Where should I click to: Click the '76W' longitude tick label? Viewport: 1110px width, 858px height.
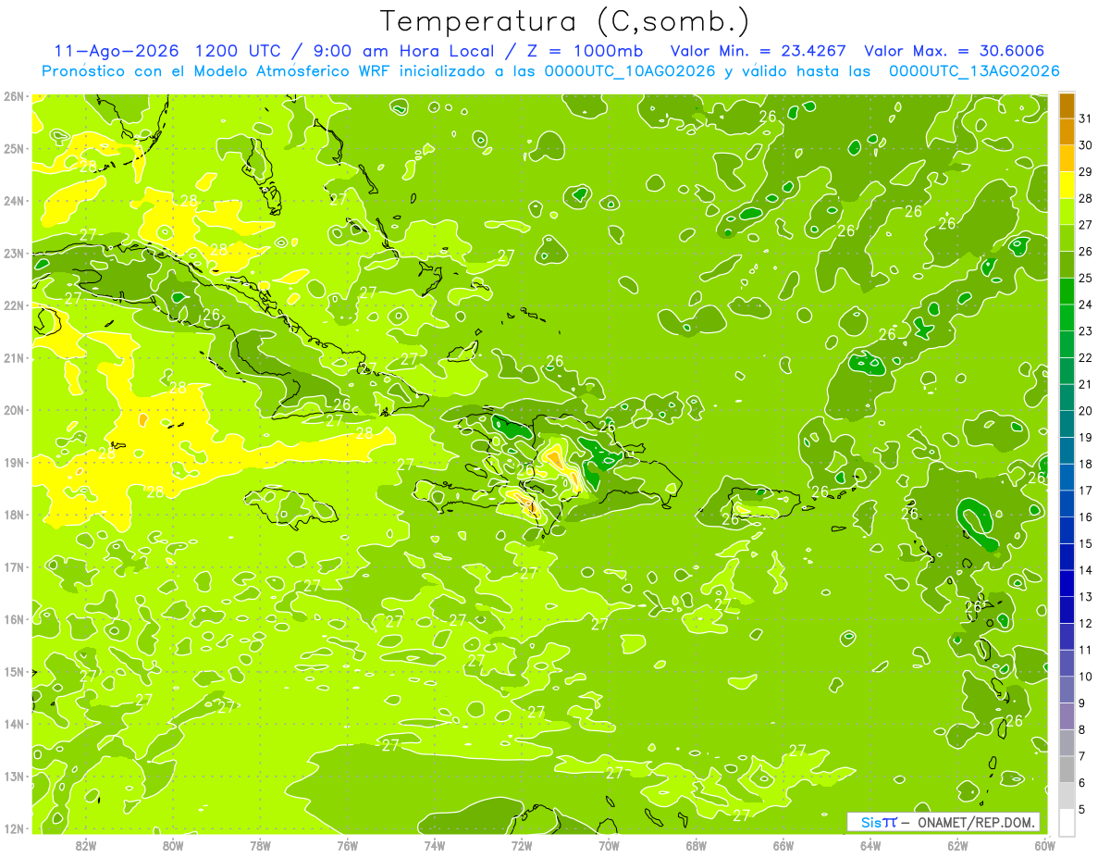(348, 845)
